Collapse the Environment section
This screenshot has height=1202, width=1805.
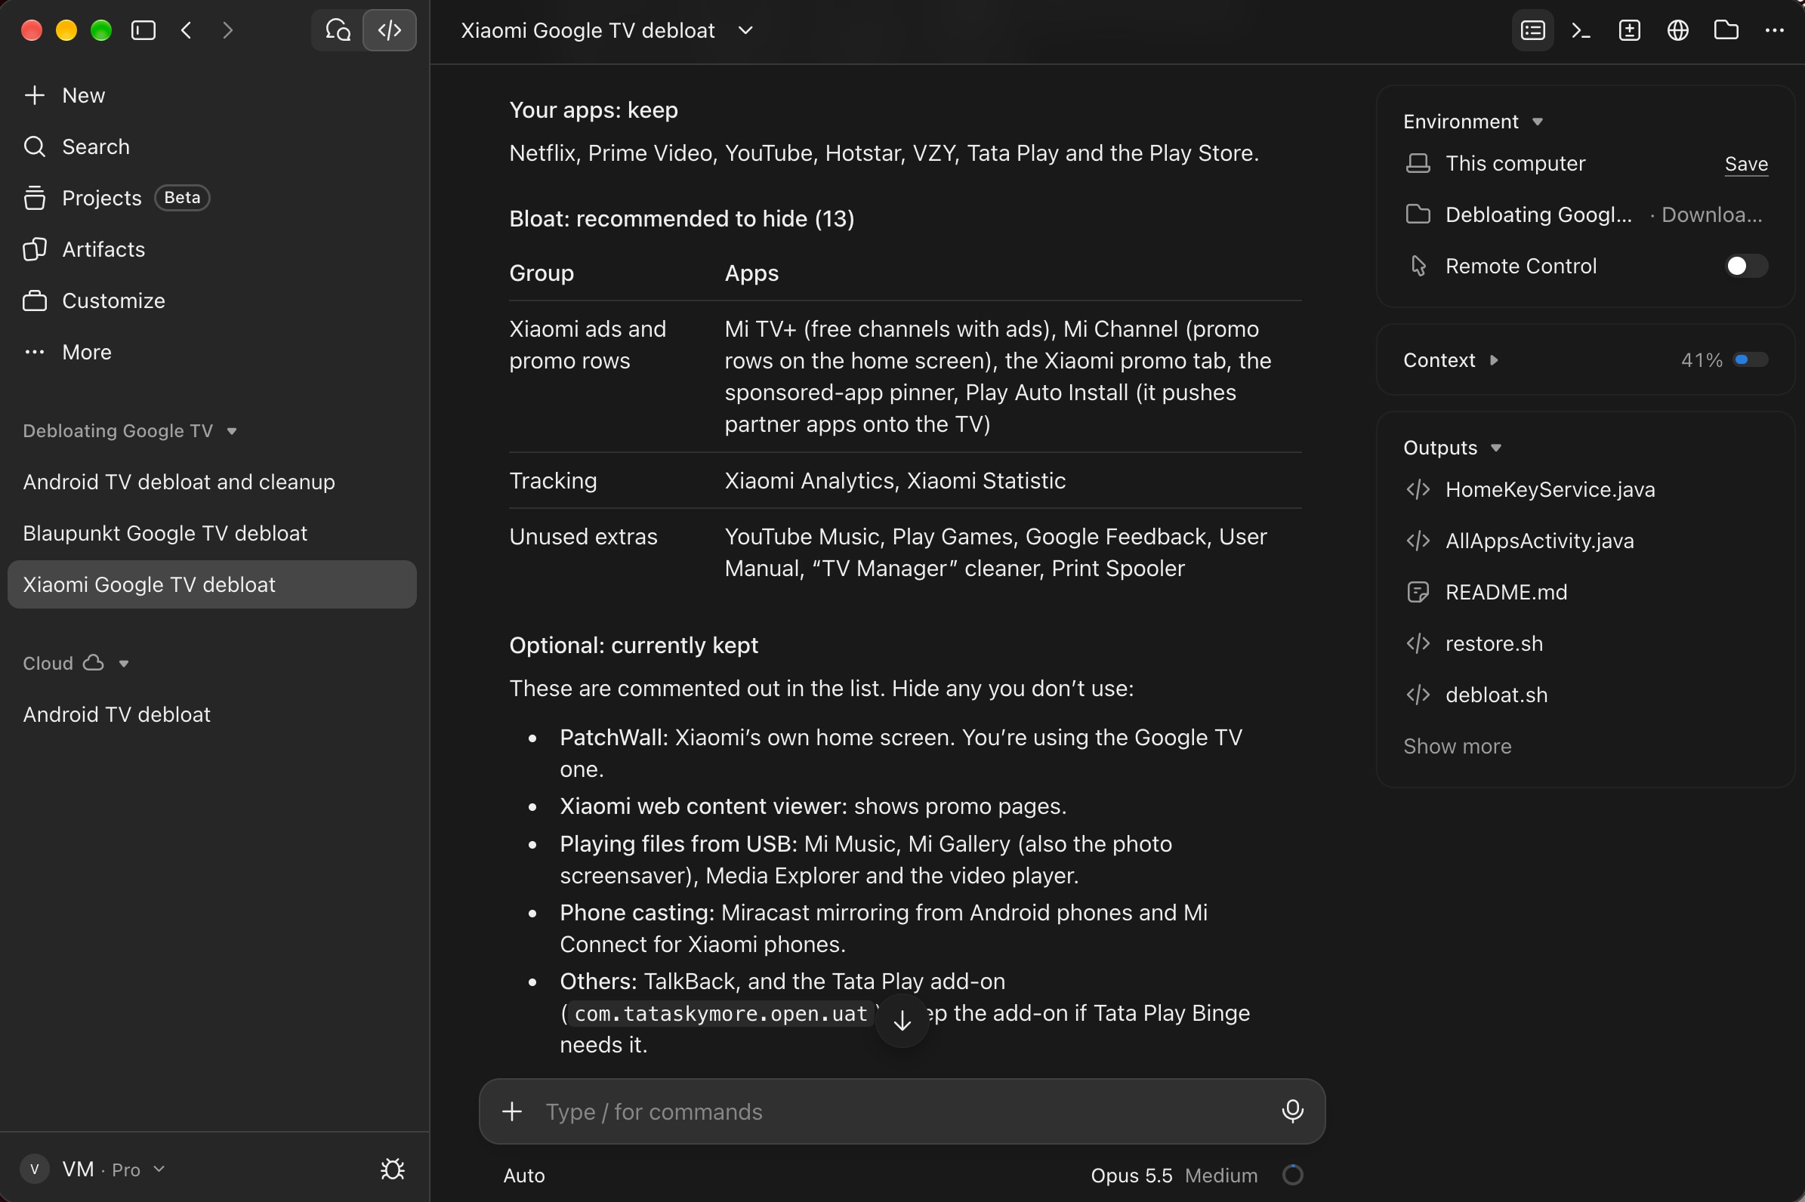click(x=1538, y=122)
